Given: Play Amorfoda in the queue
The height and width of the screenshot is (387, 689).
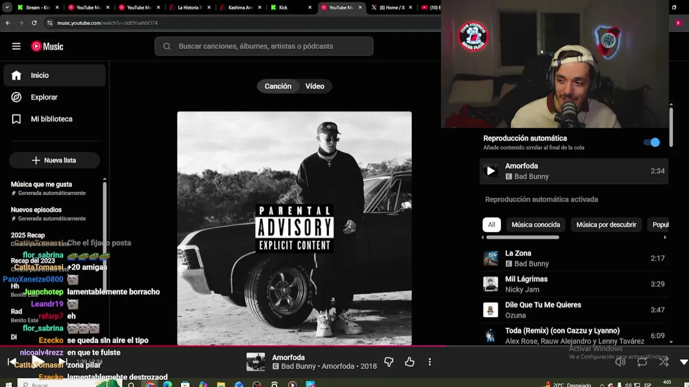Looking at the screenshot, I should 490,171.
